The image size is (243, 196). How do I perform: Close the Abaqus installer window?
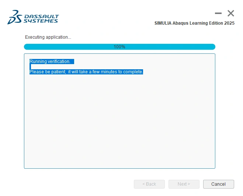pyautogui.click(x=231, y=13)
